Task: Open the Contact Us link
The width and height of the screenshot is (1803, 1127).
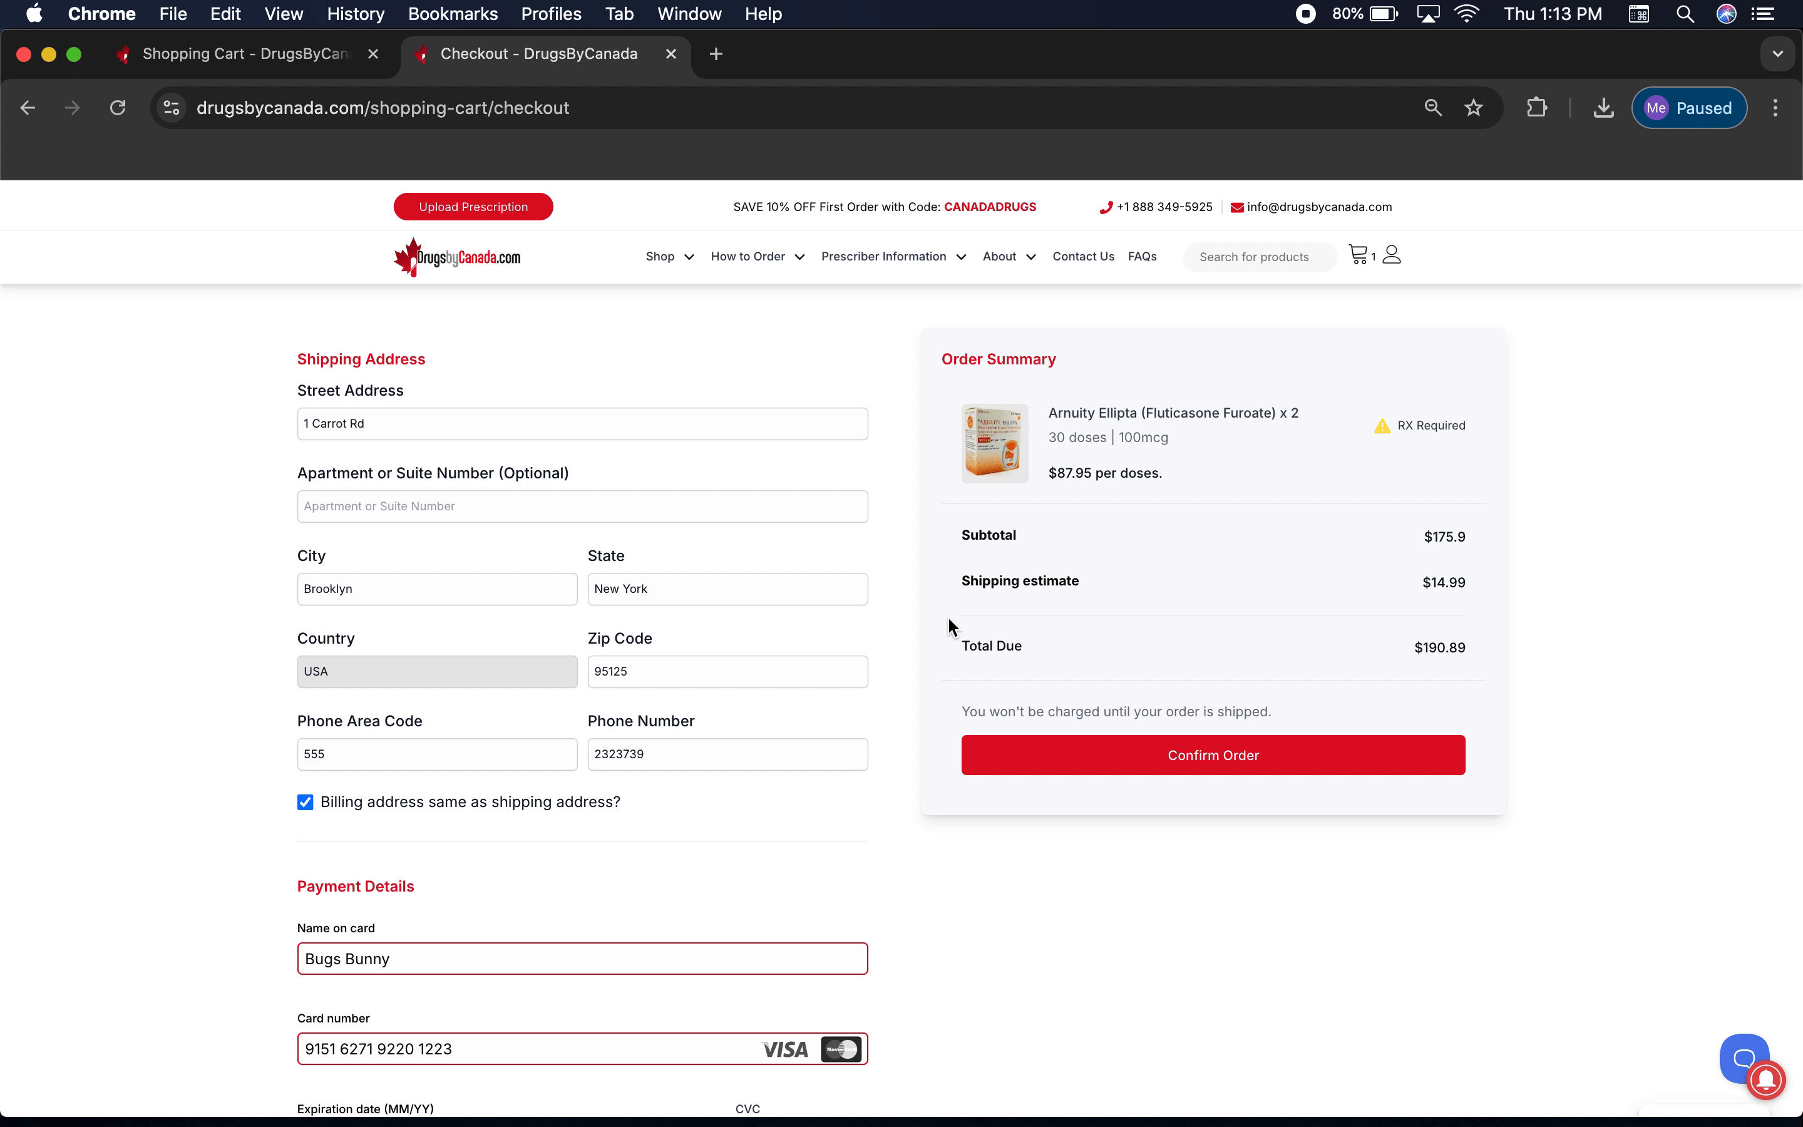Action: [1082, 257]
